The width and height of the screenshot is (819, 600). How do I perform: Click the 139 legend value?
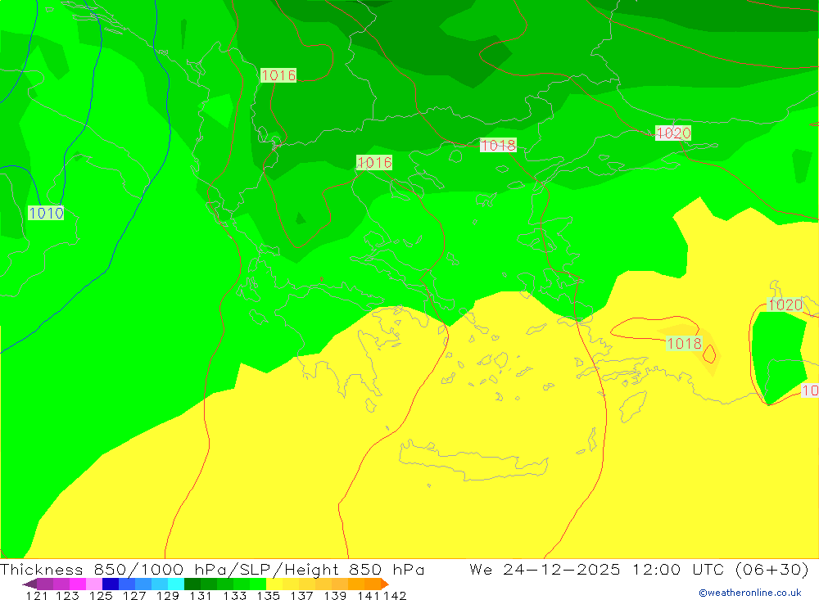(335, 595)
